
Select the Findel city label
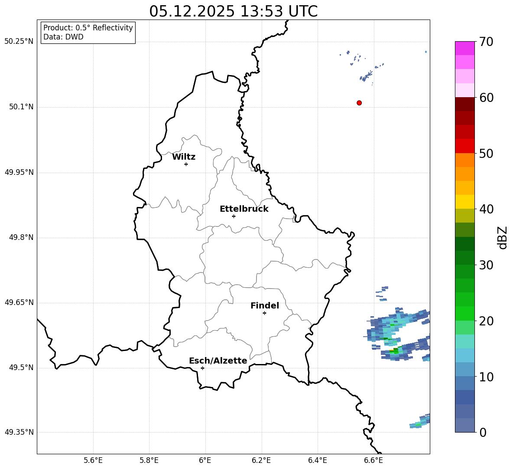tap(265, 305)
